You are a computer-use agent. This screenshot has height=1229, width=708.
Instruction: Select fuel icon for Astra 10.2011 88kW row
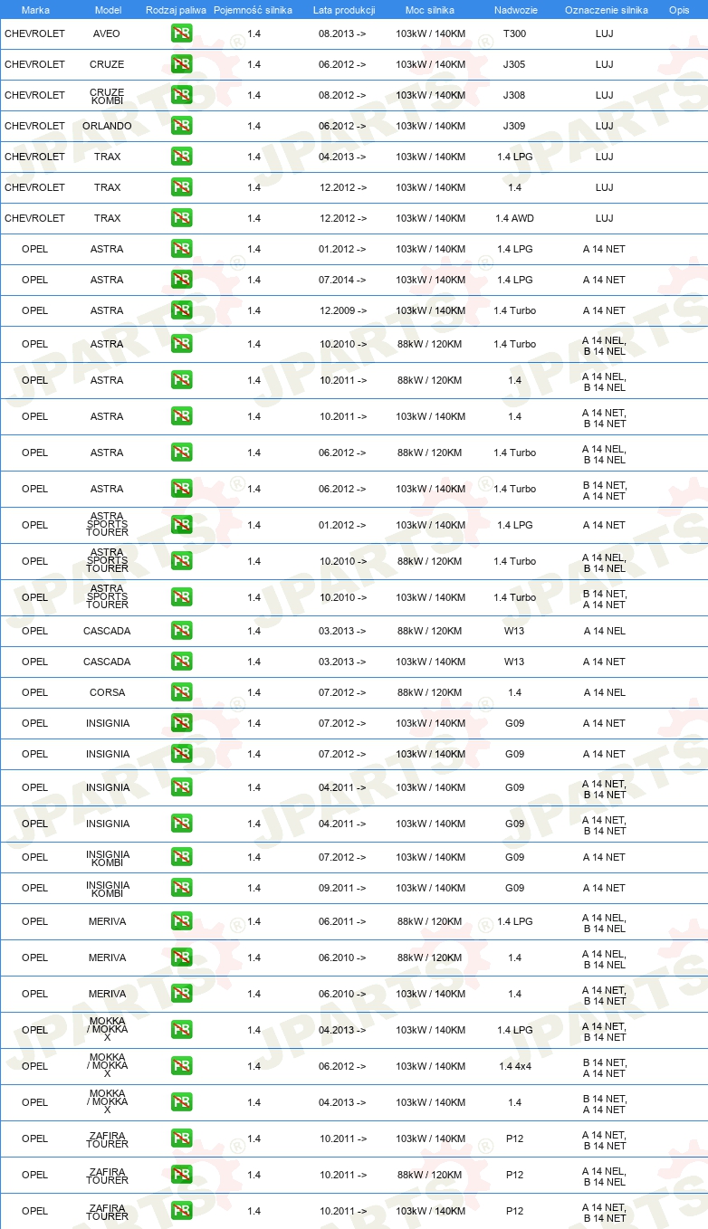[x=181, y=380]
